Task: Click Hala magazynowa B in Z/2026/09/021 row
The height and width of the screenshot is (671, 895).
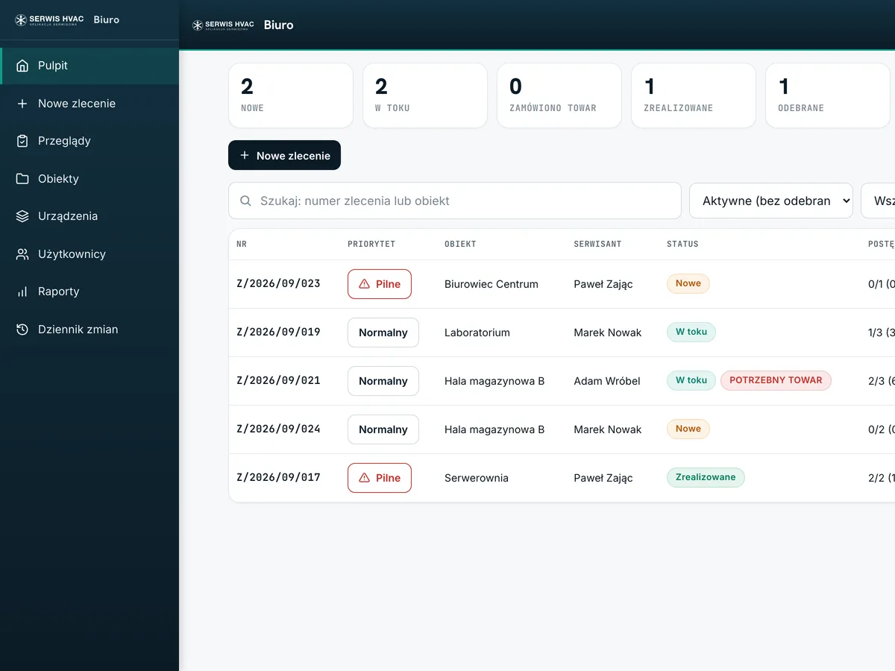Action: (494, 381)
